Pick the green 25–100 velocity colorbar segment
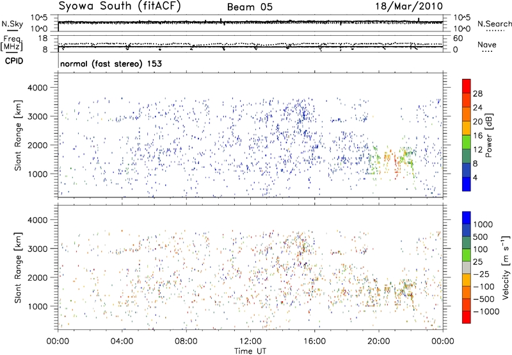512x355 pixels. pos(467,255)
